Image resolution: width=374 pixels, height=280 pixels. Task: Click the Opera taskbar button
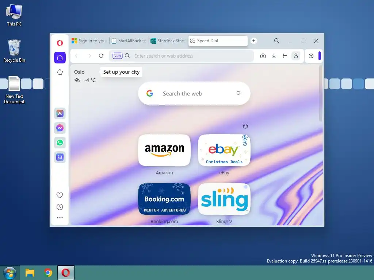tap(66, 273)
